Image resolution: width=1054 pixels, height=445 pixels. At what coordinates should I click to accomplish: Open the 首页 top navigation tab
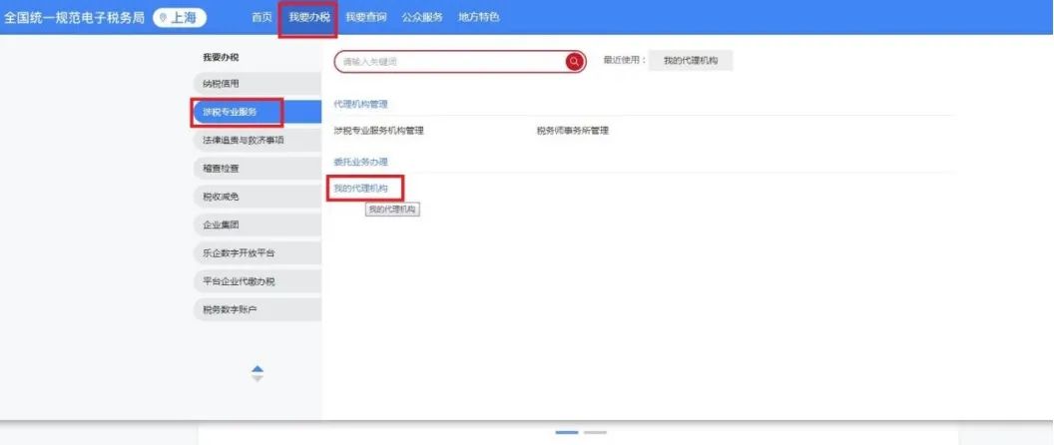tap(262, 17)
